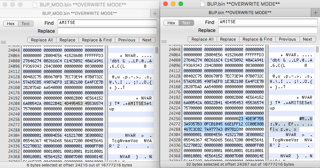The image size is (320, 168).
Task: Click Replace & Find in BUP_MOD.bin window
Action: [x=97, y=40]
